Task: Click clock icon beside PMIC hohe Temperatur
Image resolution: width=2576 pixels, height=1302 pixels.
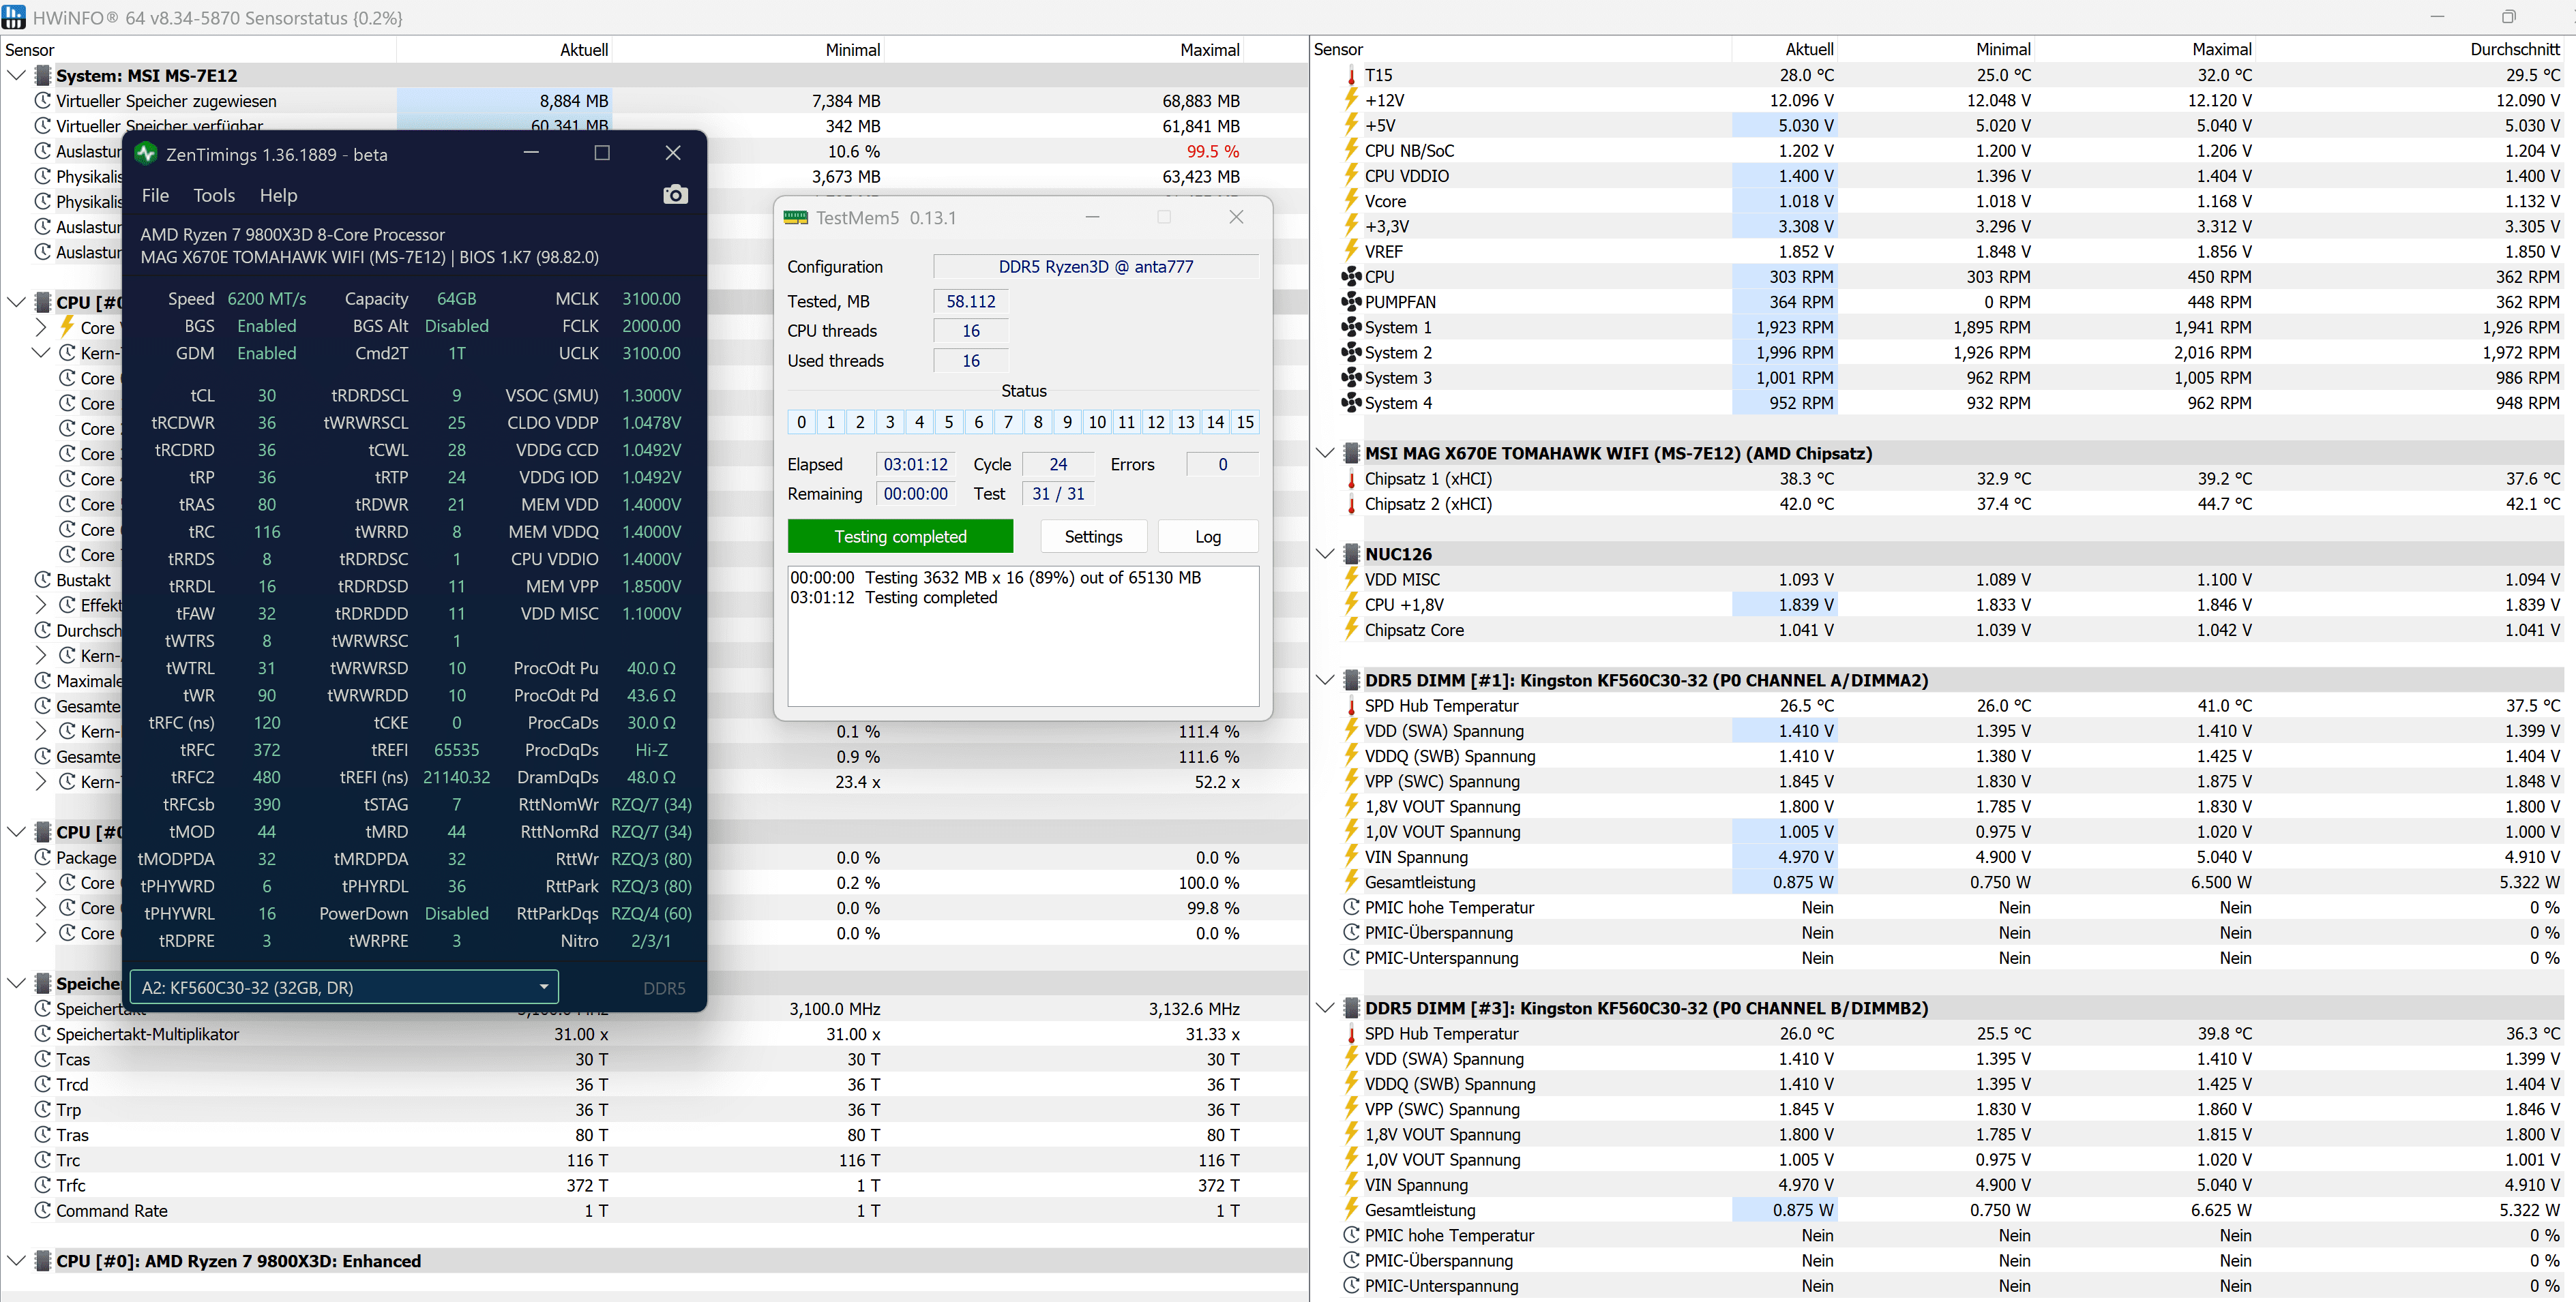Action: [x=1351, y=907]
